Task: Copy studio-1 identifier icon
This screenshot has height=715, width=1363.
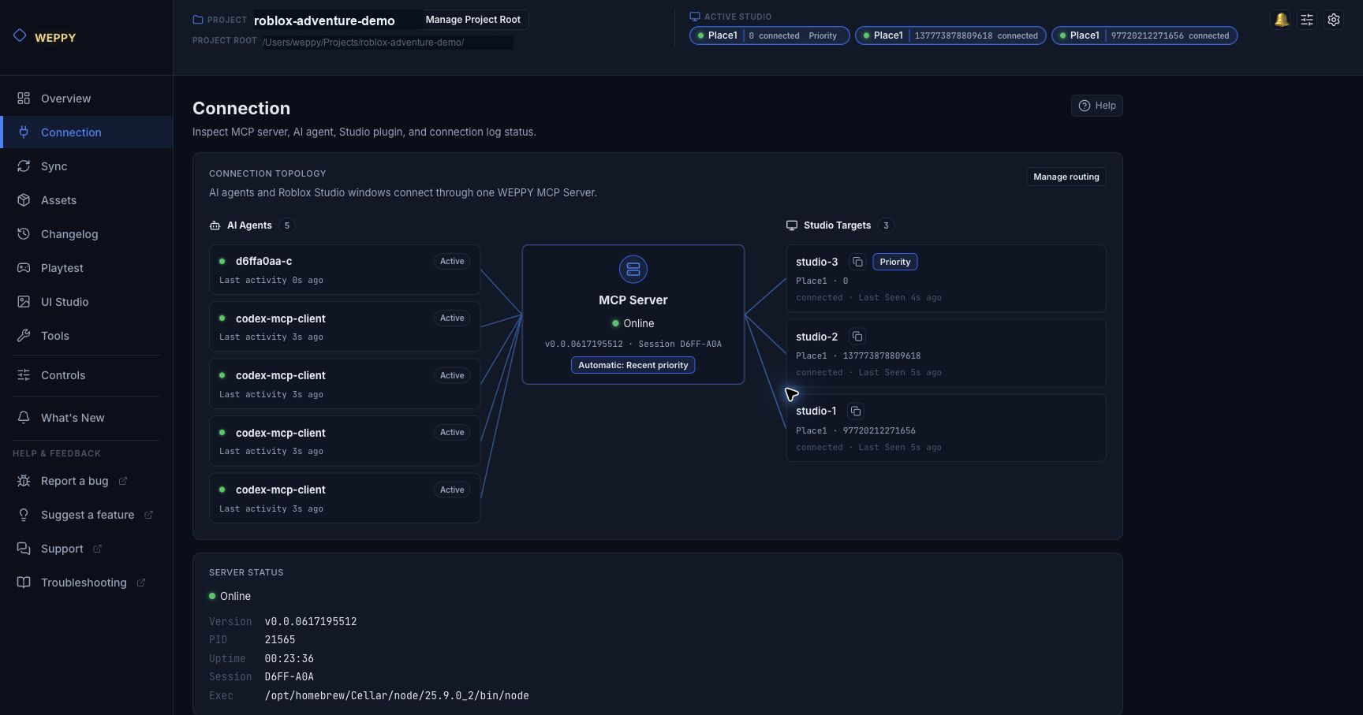Action: click(856, 411)
